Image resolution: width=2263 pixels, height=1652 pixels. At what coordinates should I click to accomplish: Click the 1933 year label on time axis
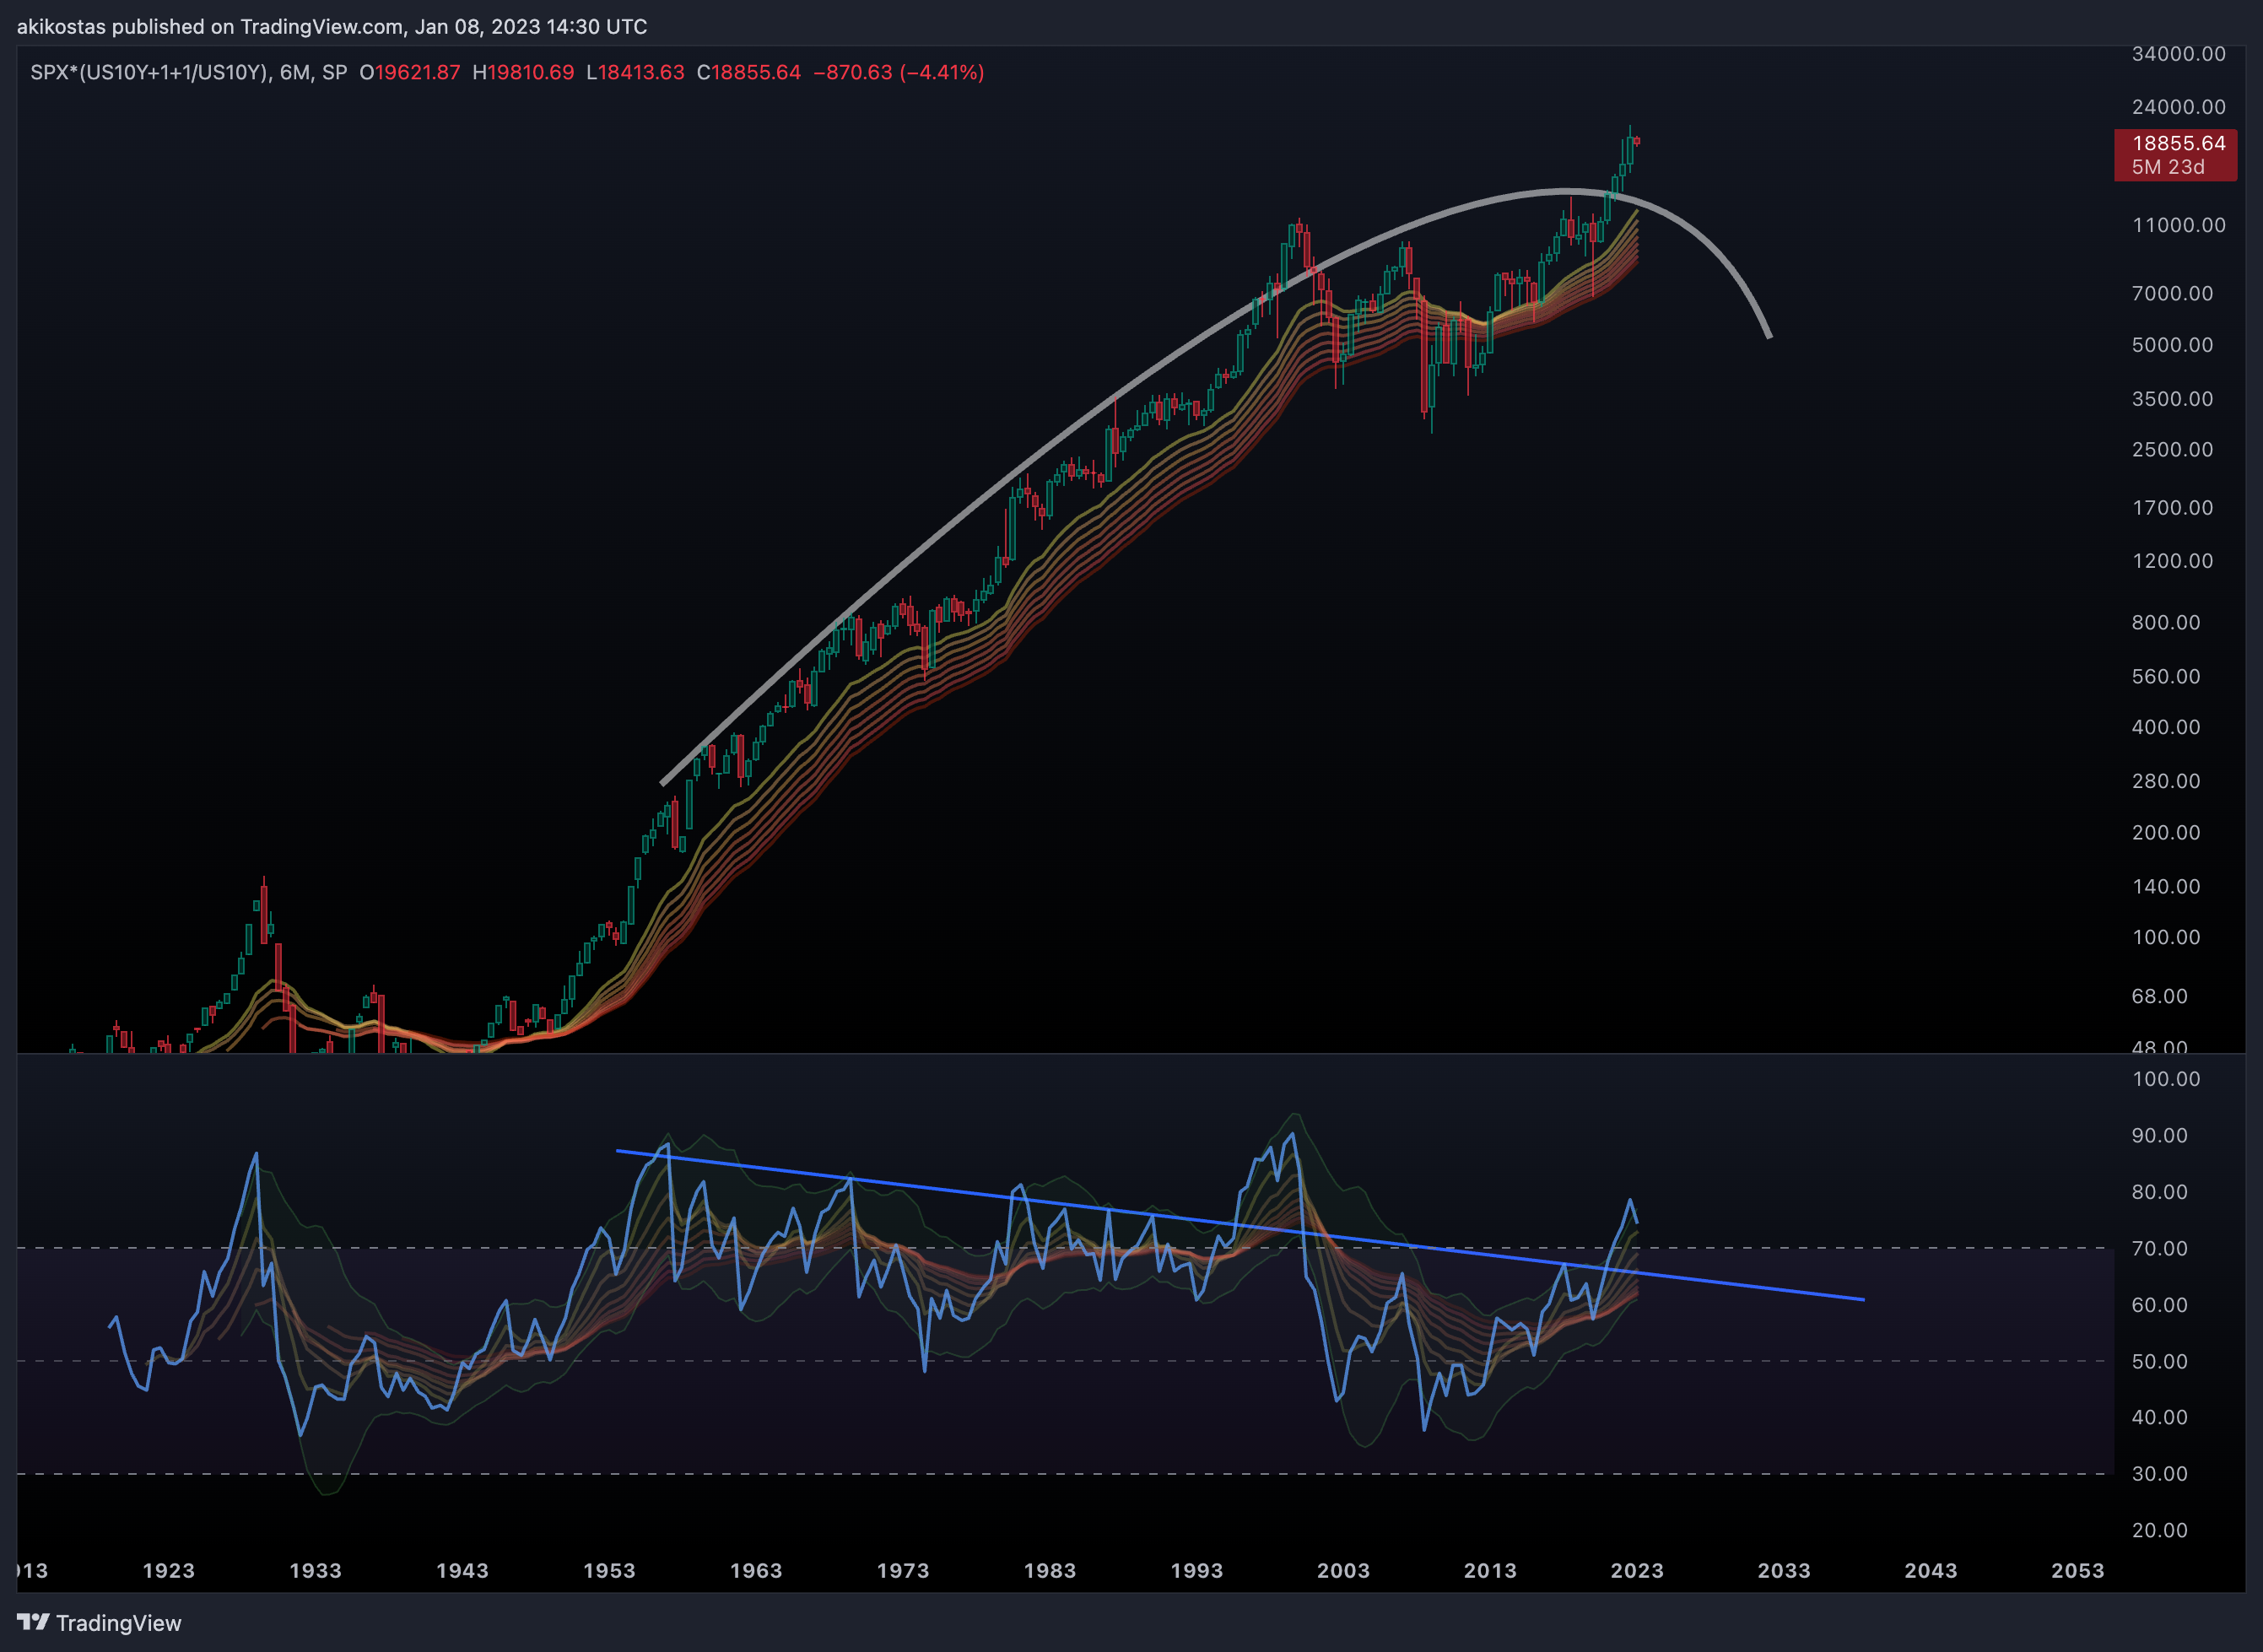(315, 1571)
